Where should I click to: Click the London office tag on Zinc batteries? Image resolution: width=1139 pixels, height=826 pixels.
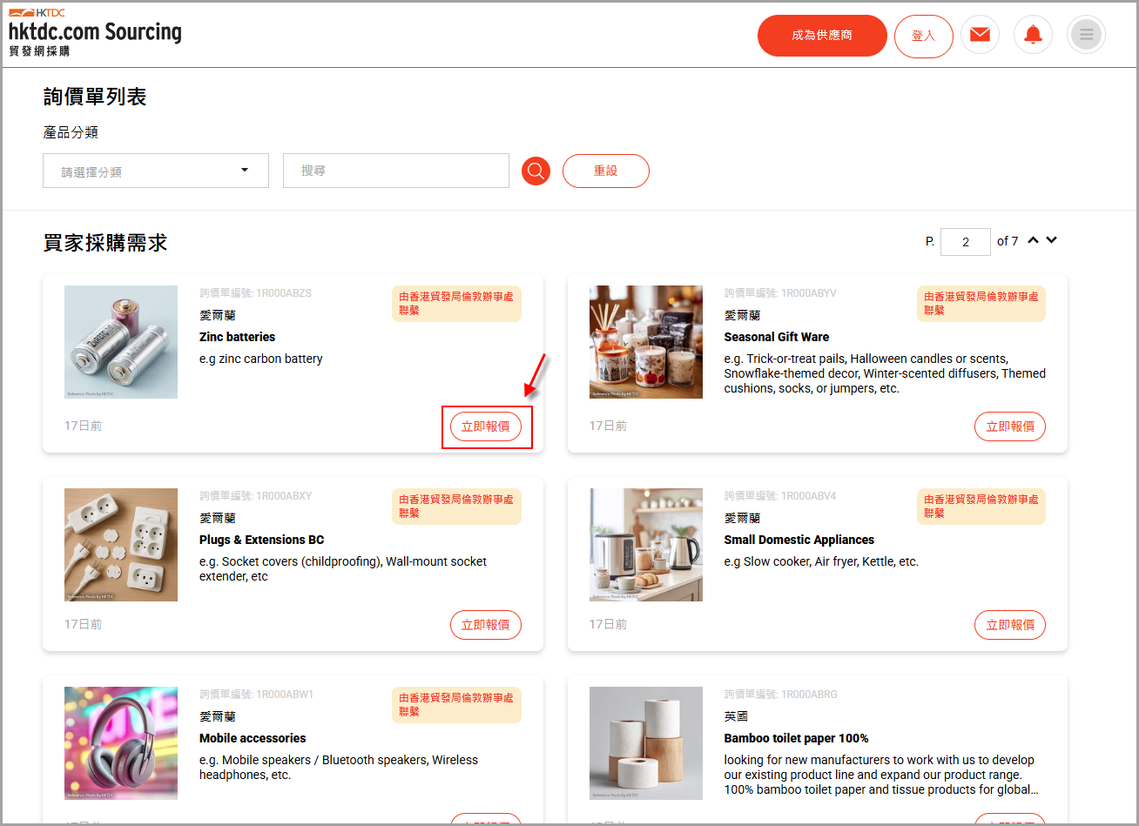(456, 304)
